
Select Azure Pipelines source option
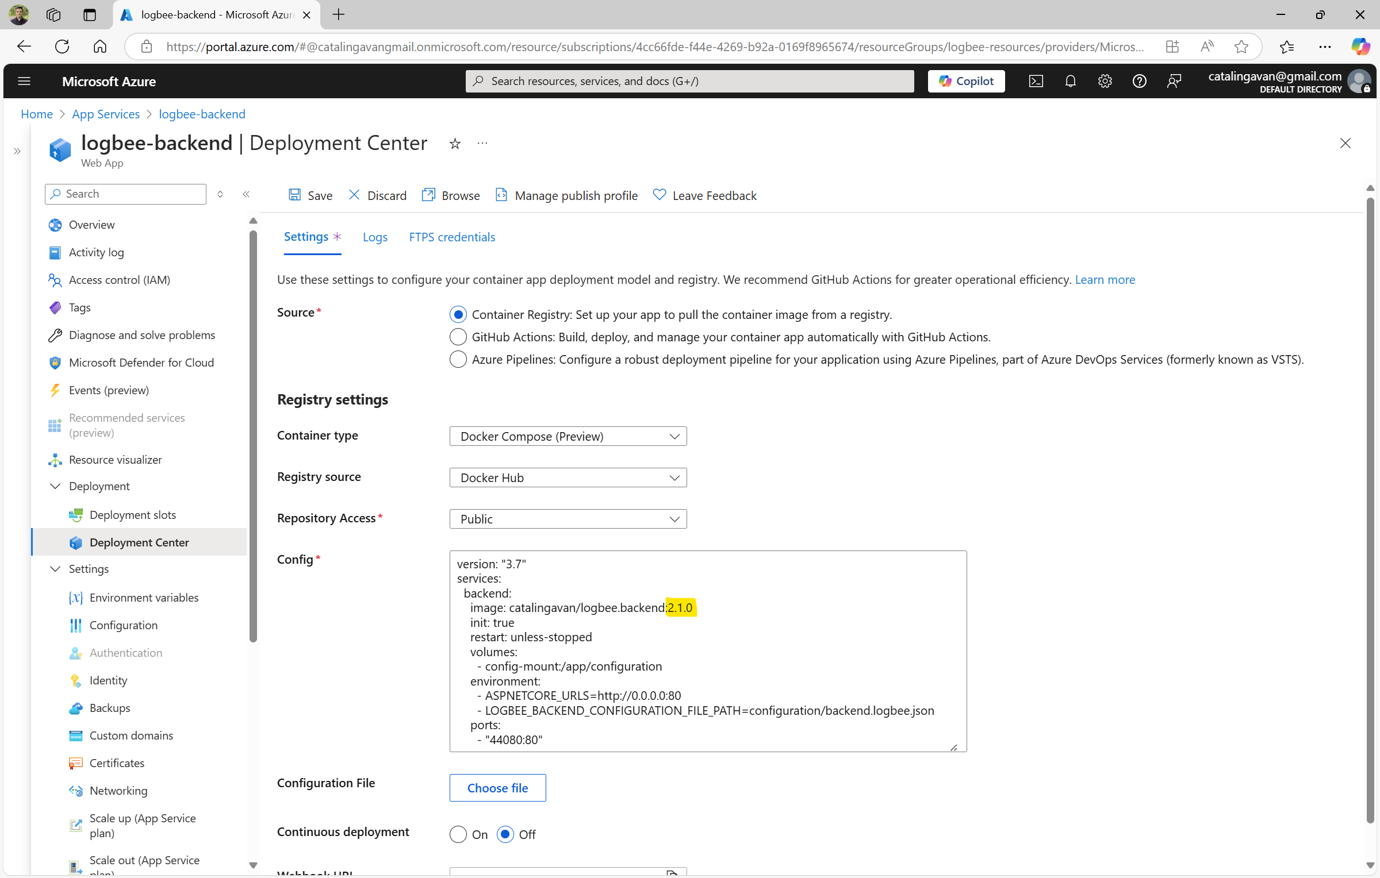pos(458,359)
